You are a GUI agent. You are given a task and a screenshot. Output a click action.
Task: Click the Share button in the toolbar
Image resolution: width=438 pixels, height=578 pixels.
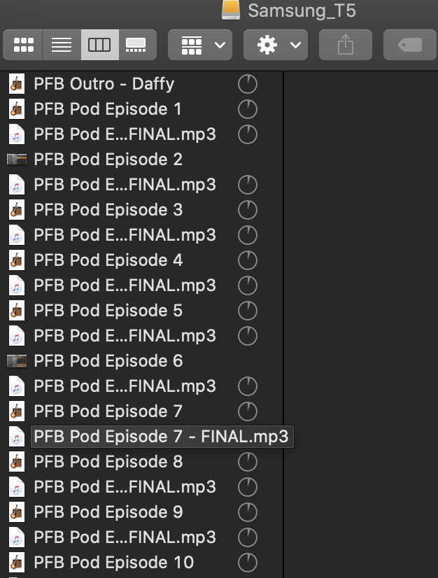pyautogui.click(x=346, y=45)
